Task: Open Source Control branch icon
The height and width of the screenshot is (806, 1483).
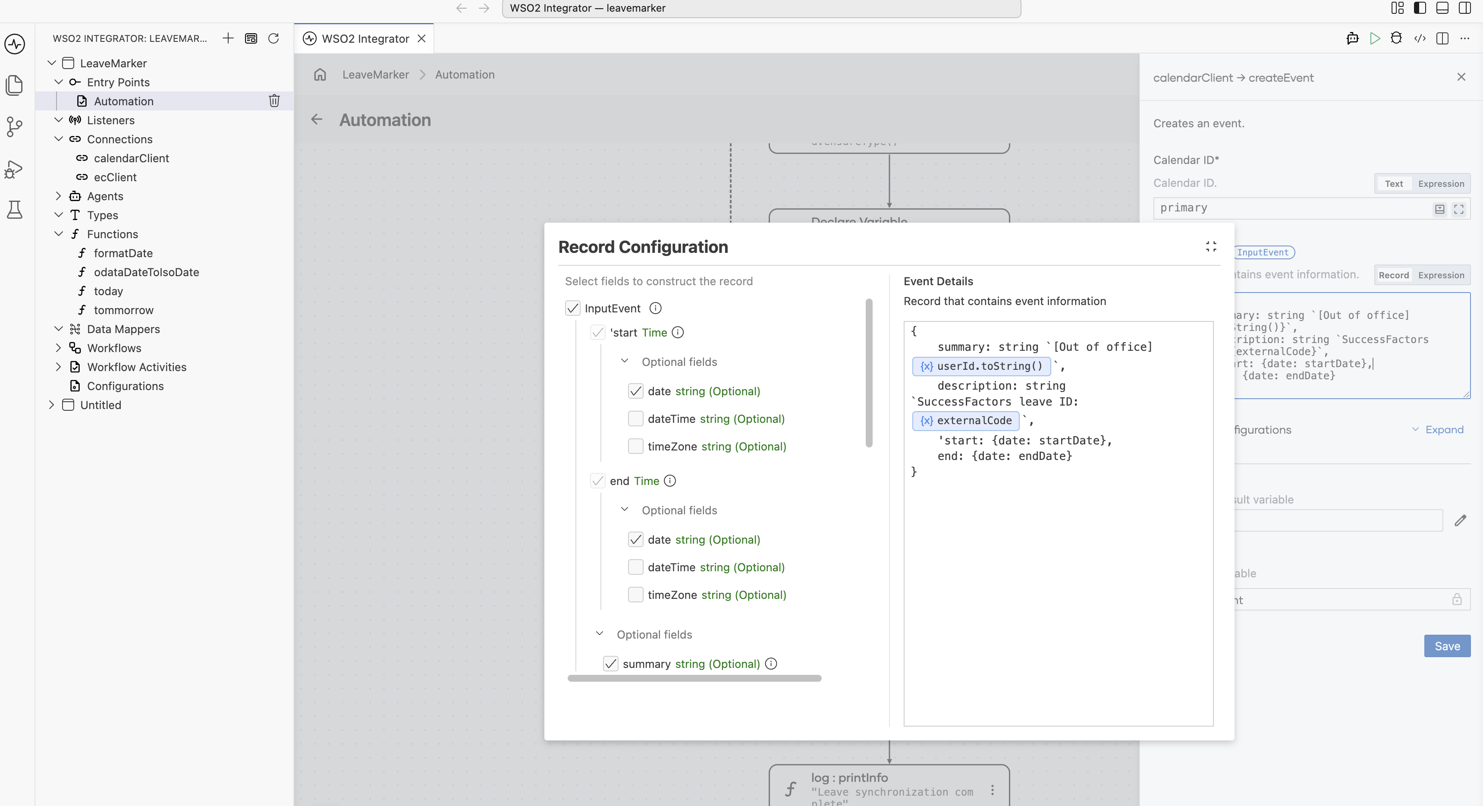Action: coord(14,127)
